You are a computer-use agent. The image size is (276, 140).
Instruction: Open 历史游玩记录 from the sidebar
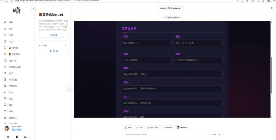(x=15, y=67)
